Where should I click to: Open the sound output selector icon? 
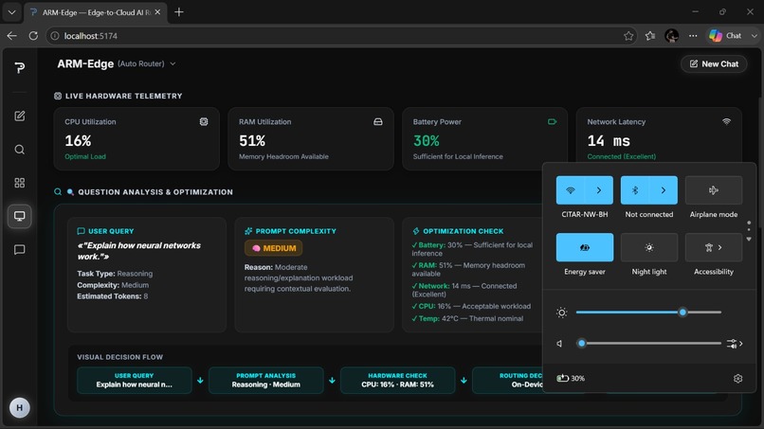click(x=735, y=344)
